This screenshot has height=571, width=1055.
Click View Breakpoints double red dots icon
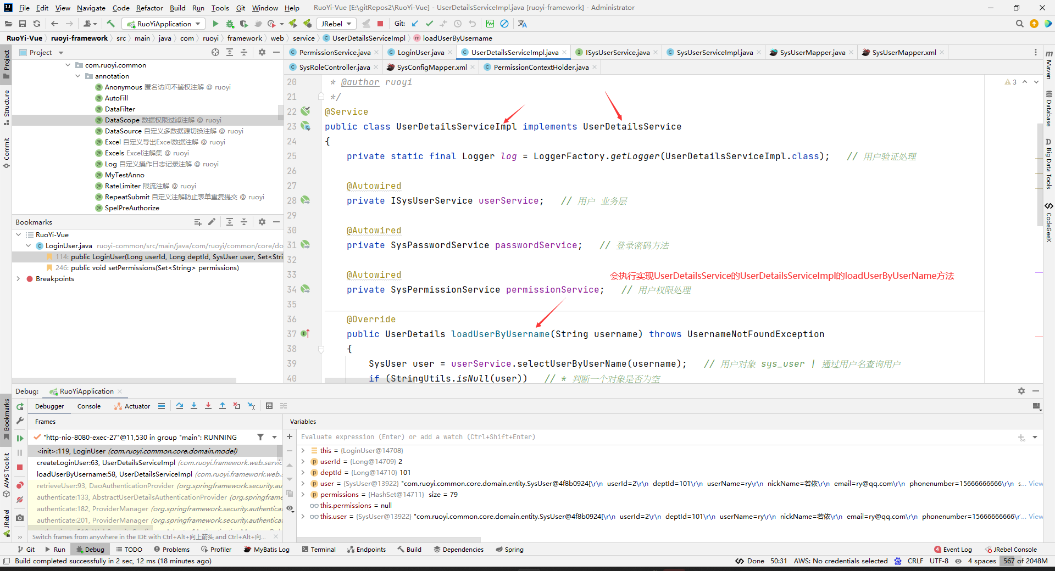pyautogui.click(x=20, y=485)
